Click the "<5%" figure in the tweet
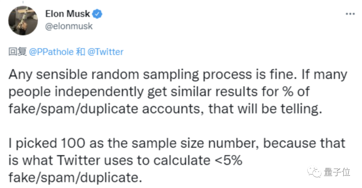Viewport: 362px width, 188px height. pos(228,160)
